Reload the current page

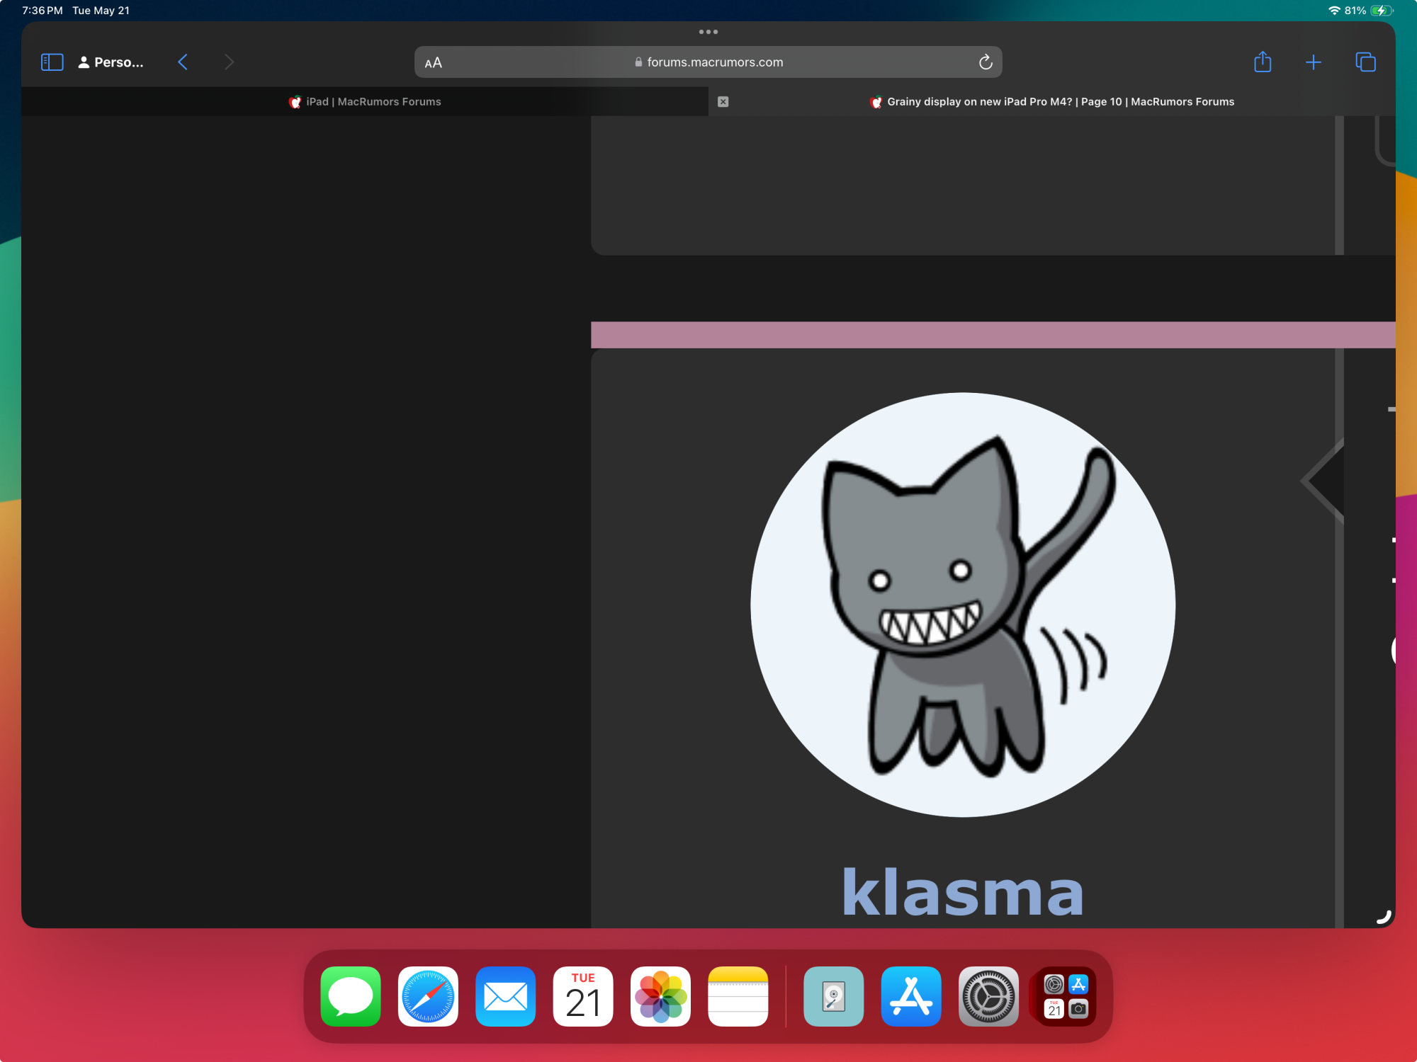(x=985, y=62)
